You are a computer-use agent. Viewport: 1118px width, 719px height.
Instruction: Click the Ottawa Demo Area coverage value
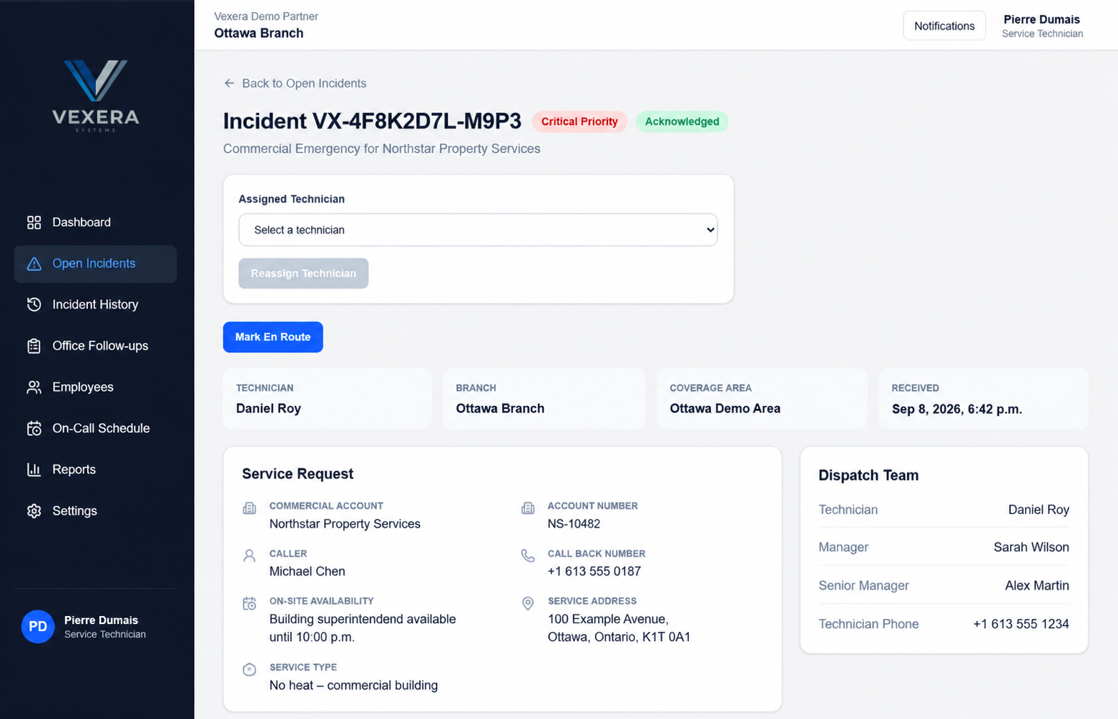point(725,409)
